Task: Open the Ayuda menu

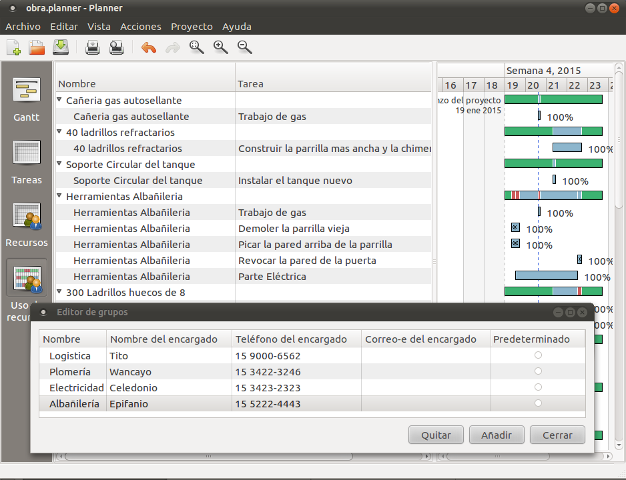Action: [x=237, y=26]
